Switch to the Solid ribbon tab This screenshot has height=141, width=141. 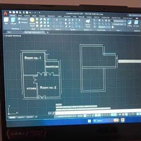point(20,16)
